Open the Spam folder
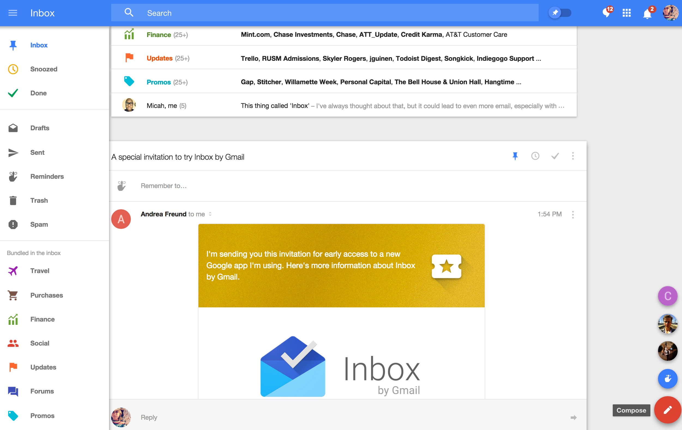682x430 pixels. [x=54, y=225]
